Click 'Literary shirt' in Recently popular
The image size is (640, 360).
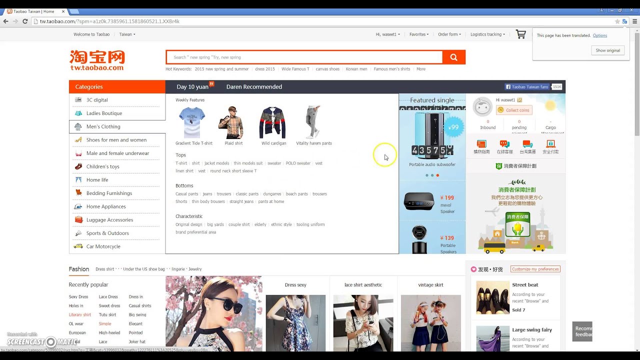click(x=80, y=315)
